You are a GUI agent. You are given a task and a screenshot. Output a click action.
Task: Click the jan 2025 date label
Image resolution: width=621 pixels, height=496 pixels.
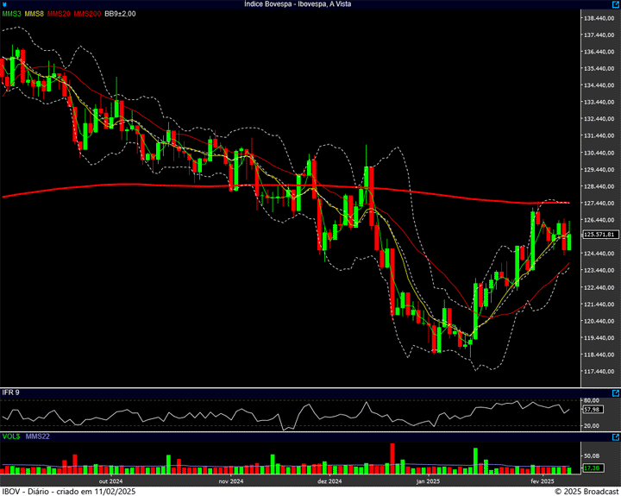coord(428,481)
